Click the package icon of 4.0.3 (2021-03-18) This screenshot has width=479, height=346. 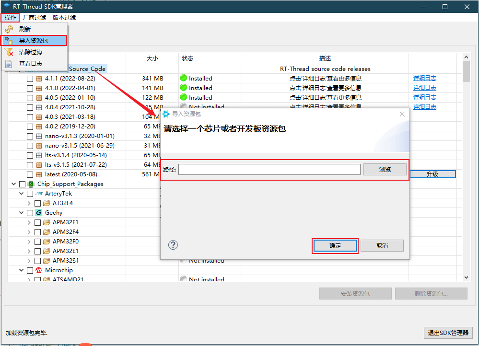point(39,117)
